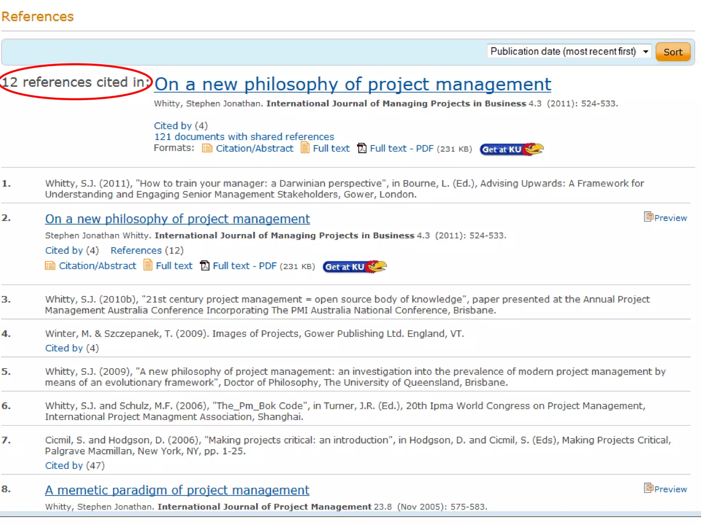Click the Citation/Abstract icon in the header record
Viewport: 701px width, 525px height.
pyautogui.click(x=207, y=148)
